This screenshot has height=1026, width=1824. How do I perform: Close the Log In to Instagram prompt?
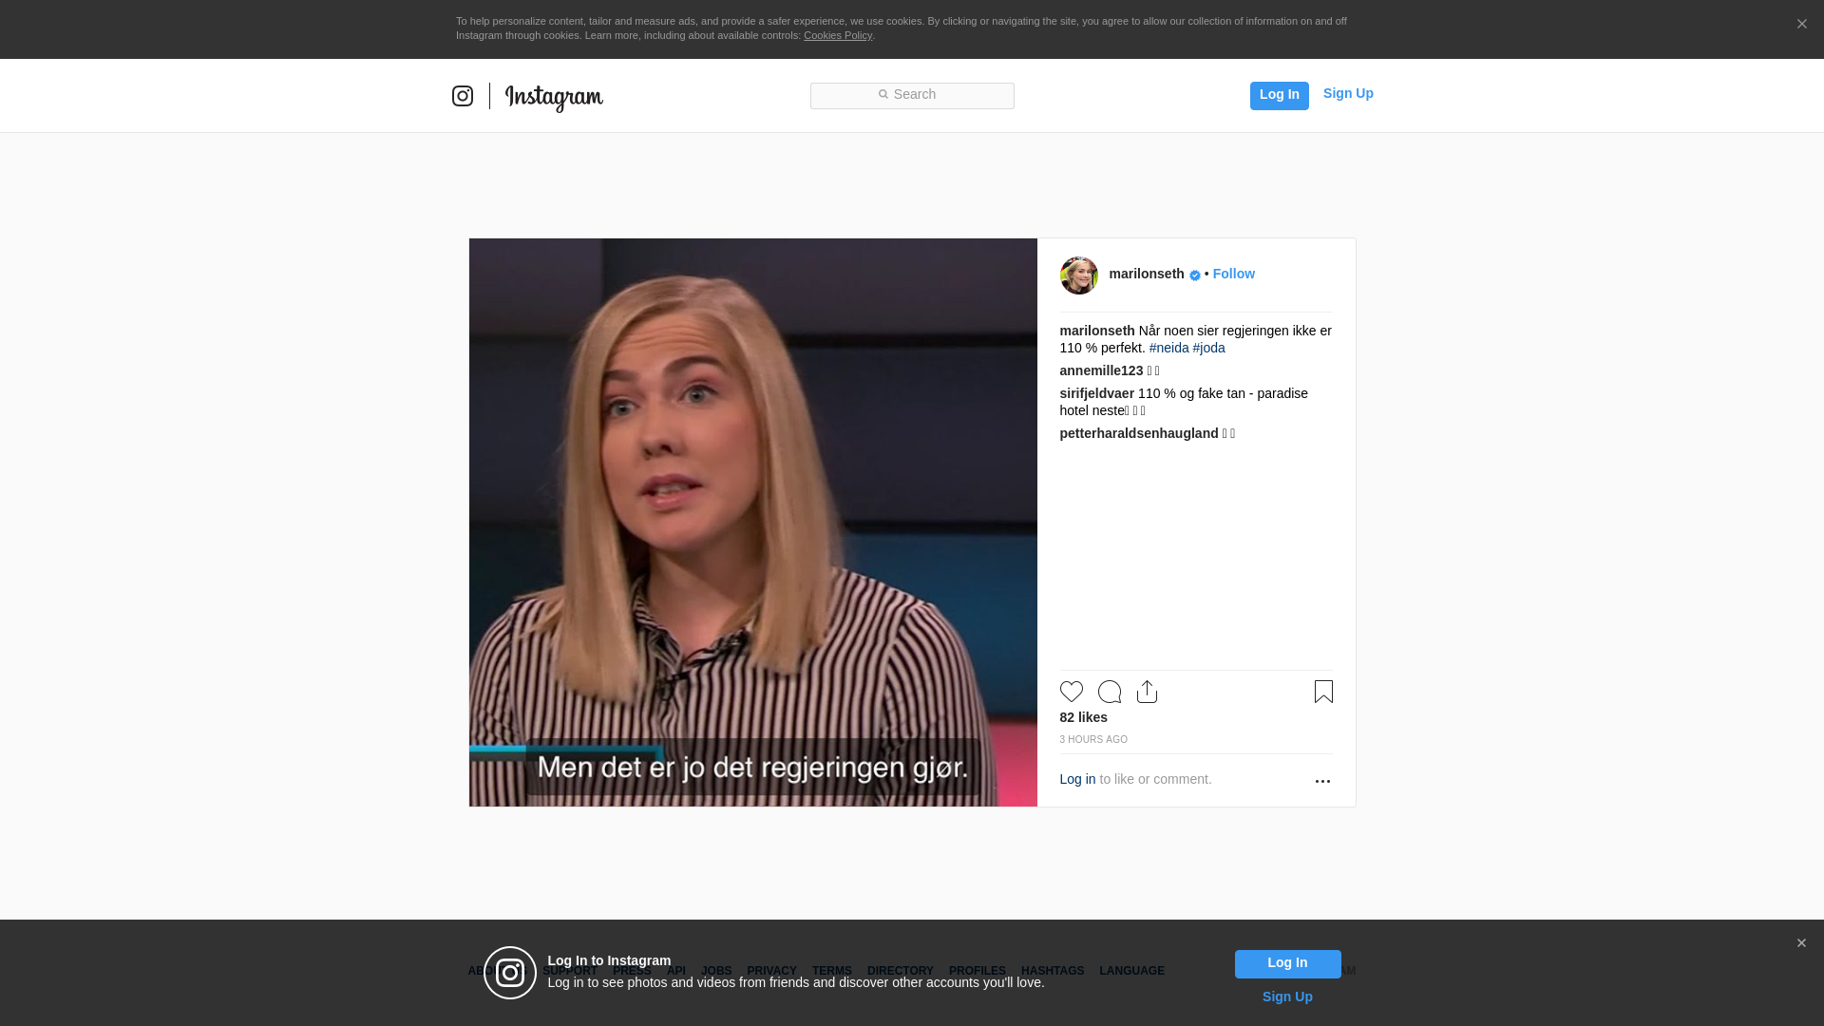[1800, 943]
